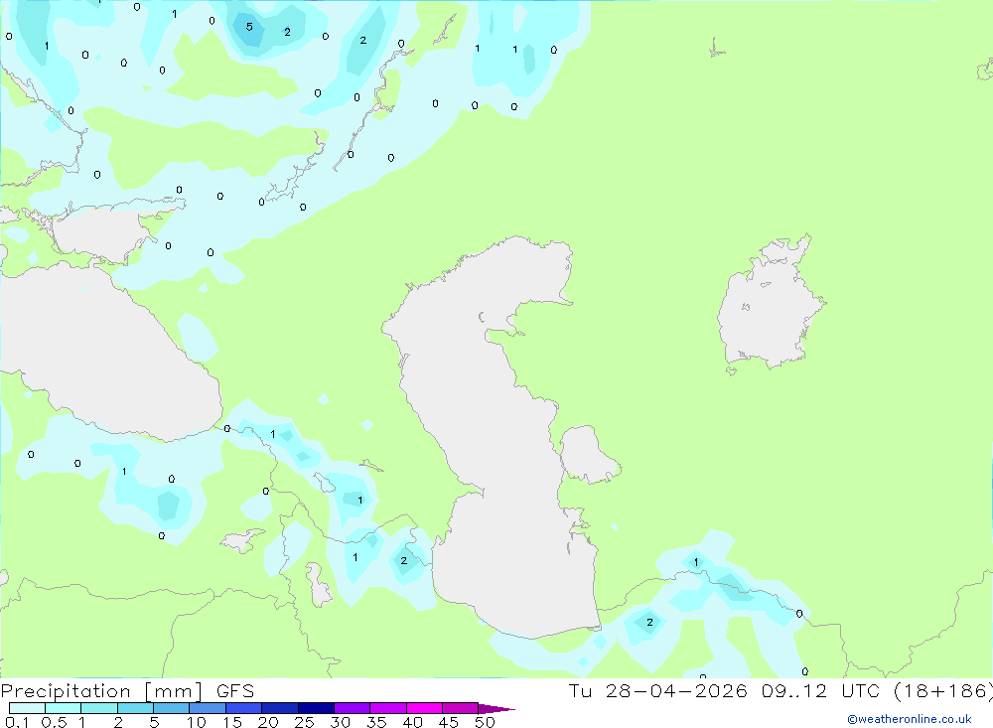This screenshot has height=728, width=993.
Task: Click the Kara-Bogaz-Gol bay east of Caspian
Action: click(x=589, y=455)
